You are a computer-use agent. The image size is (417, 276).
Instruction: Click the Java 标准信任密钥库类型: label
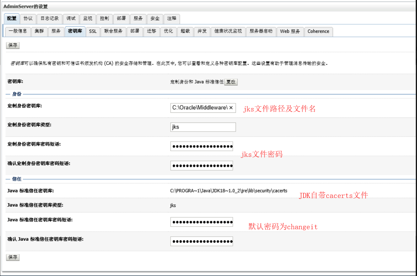coord(35,205)
